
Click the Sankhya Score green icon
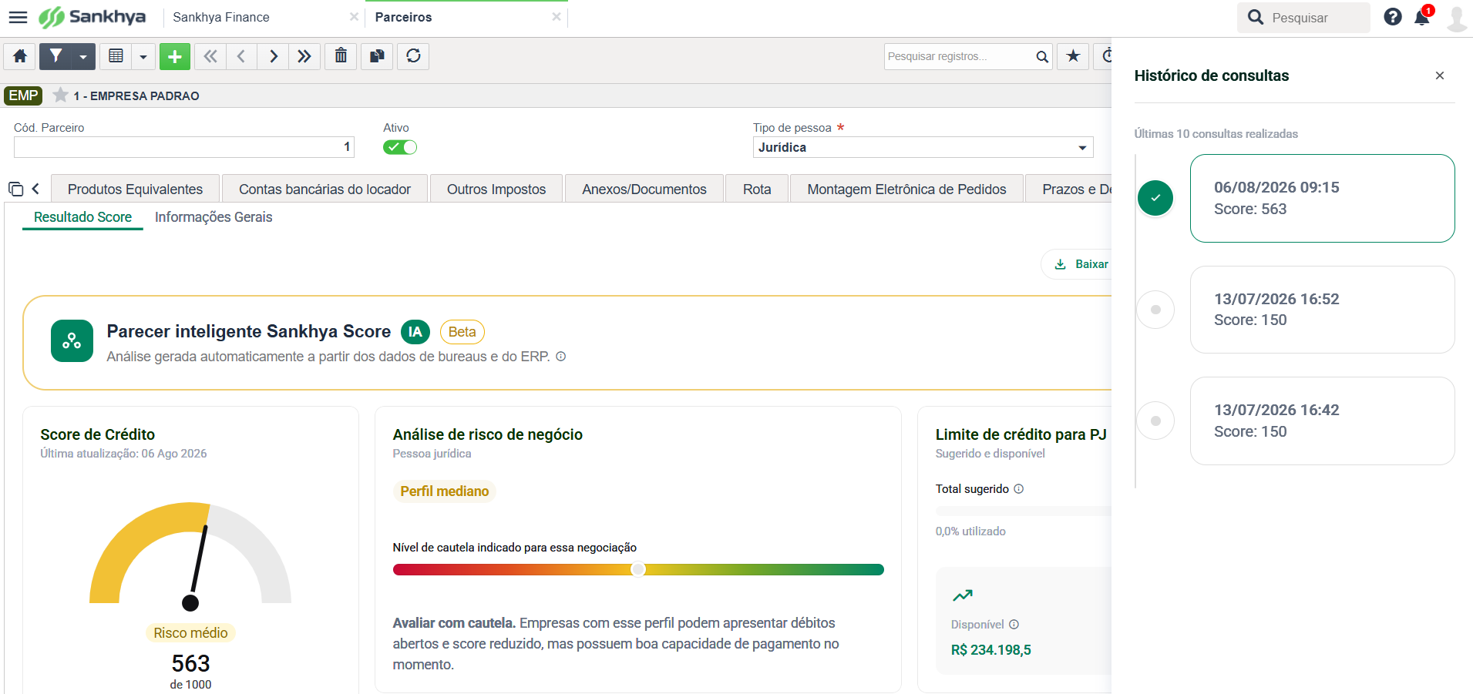72,340
